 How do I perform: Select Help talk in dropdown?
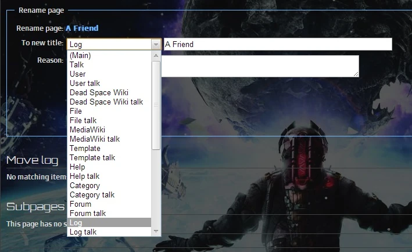109,176
